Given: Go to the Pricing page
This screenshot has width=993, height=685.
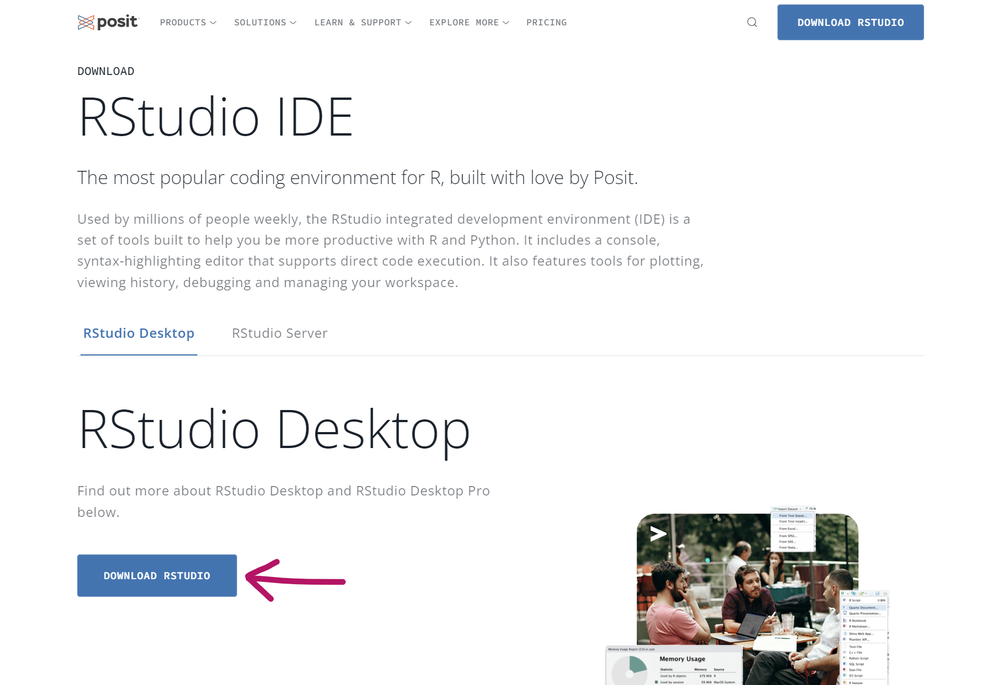Looking at the screenshot, I should tap(546, 23).
